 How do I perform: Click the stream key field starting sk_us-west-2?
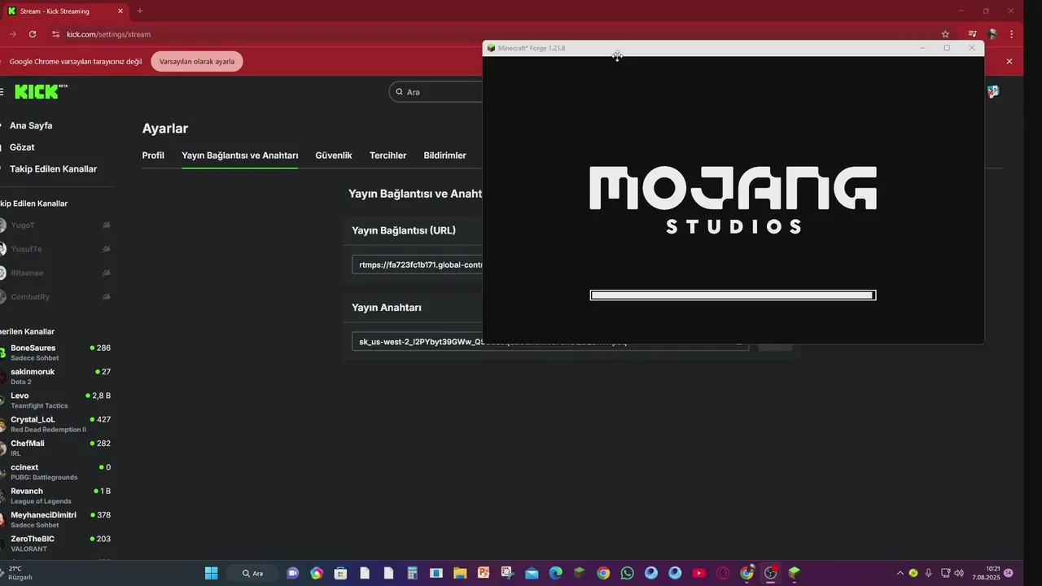click(x=549, y=342)
